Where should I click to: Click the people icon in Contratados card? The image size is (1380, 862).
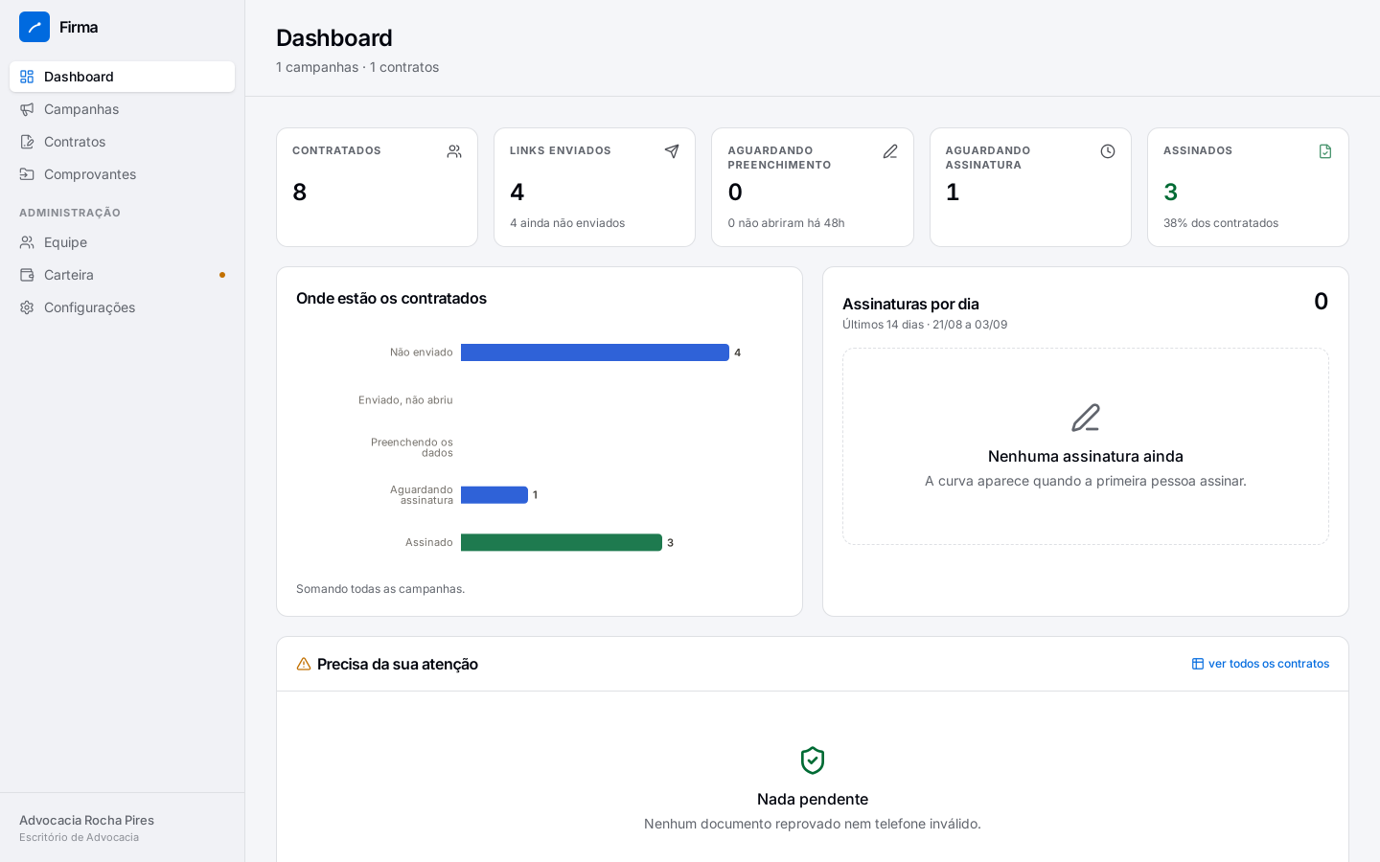click(x=454, y=151)
